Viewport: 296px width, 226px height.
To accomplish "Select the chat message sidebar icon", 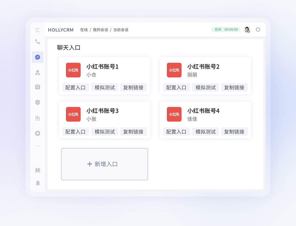I will point(38,57).
